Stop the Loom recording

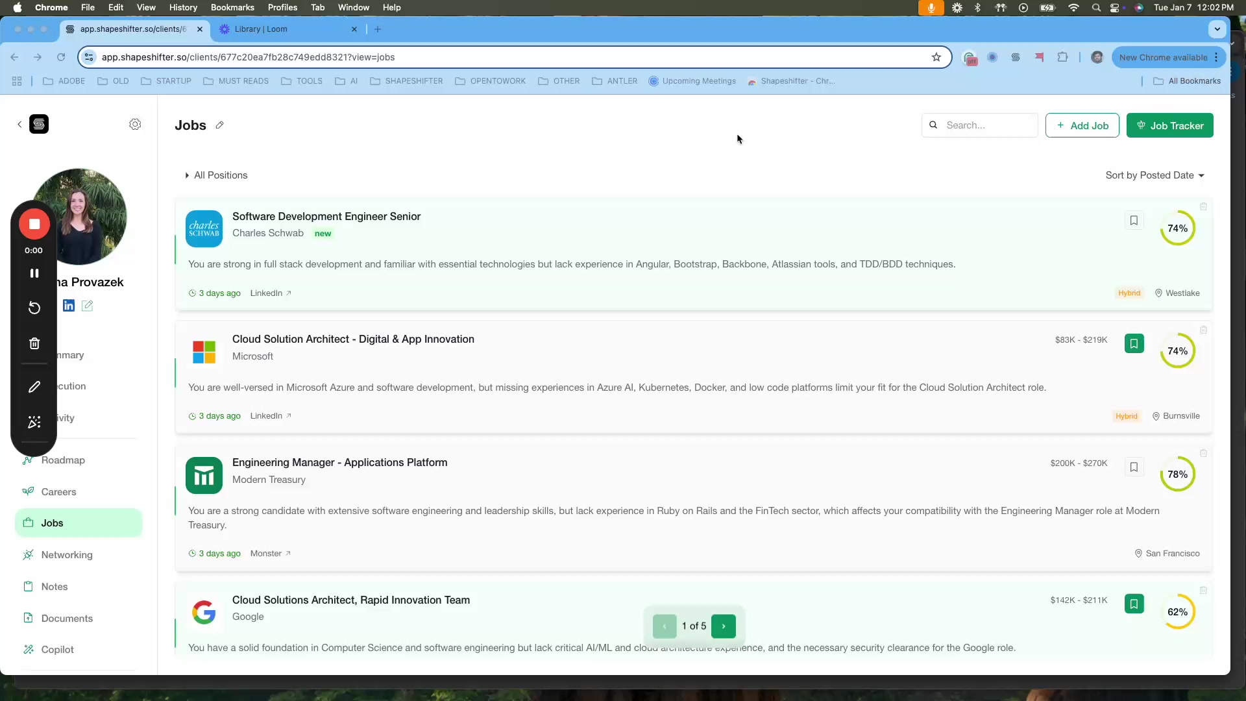[34, 224]
